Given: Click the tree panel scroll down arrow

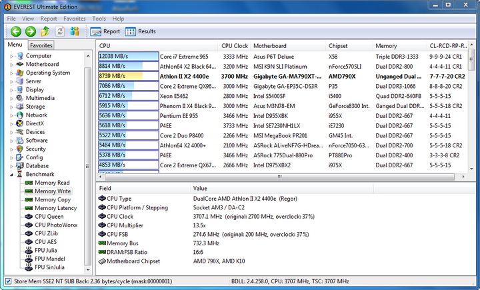Looking at the screenshot, I should 88,270.
